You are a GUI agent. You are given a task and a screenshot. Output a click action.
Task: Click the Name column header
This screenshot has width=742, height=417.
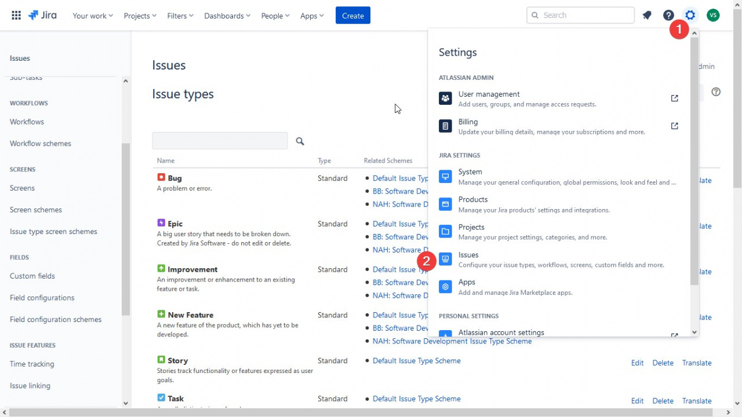(166, 160)
